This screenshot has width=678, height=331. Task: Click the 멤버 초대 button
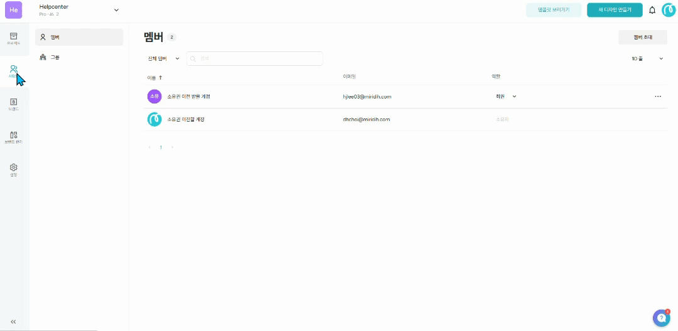click(x=642, y=37)
